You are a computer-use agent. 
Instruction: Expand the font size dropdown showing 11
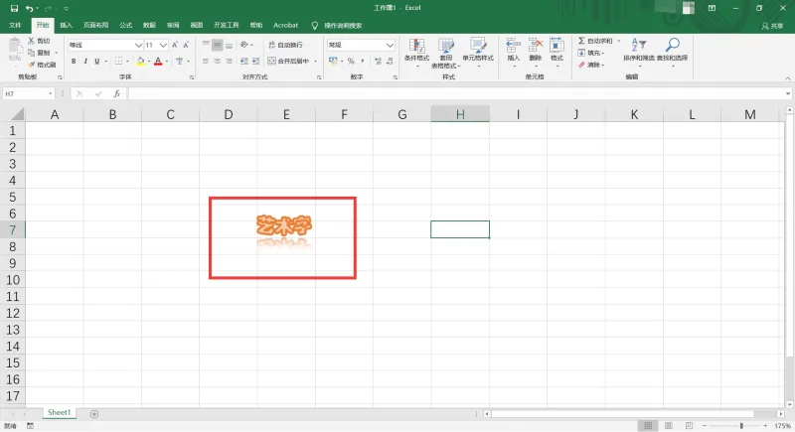point(163,45)
